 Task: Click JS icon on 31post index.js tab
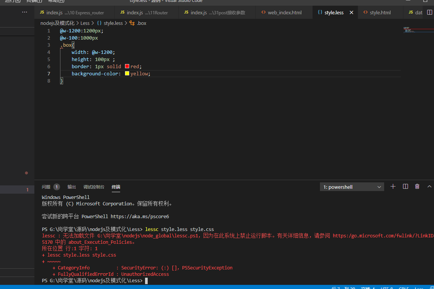pyautogui.click(x=186, y=12)
